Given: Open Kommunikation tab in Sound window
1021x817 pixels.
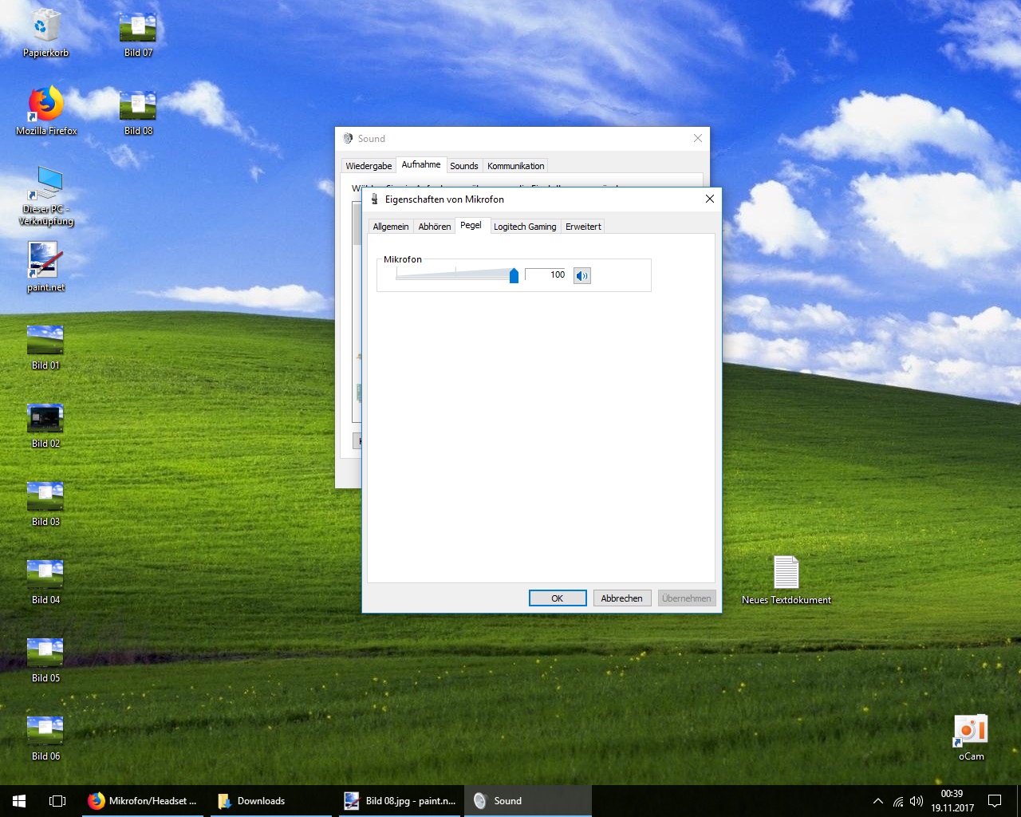Looking at the screenshot, I should [x=516, y=166].
